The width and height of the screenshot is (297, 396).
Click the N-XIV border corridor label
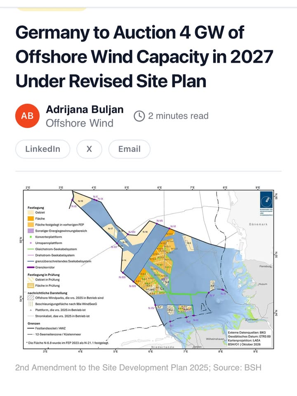point(132,286)
